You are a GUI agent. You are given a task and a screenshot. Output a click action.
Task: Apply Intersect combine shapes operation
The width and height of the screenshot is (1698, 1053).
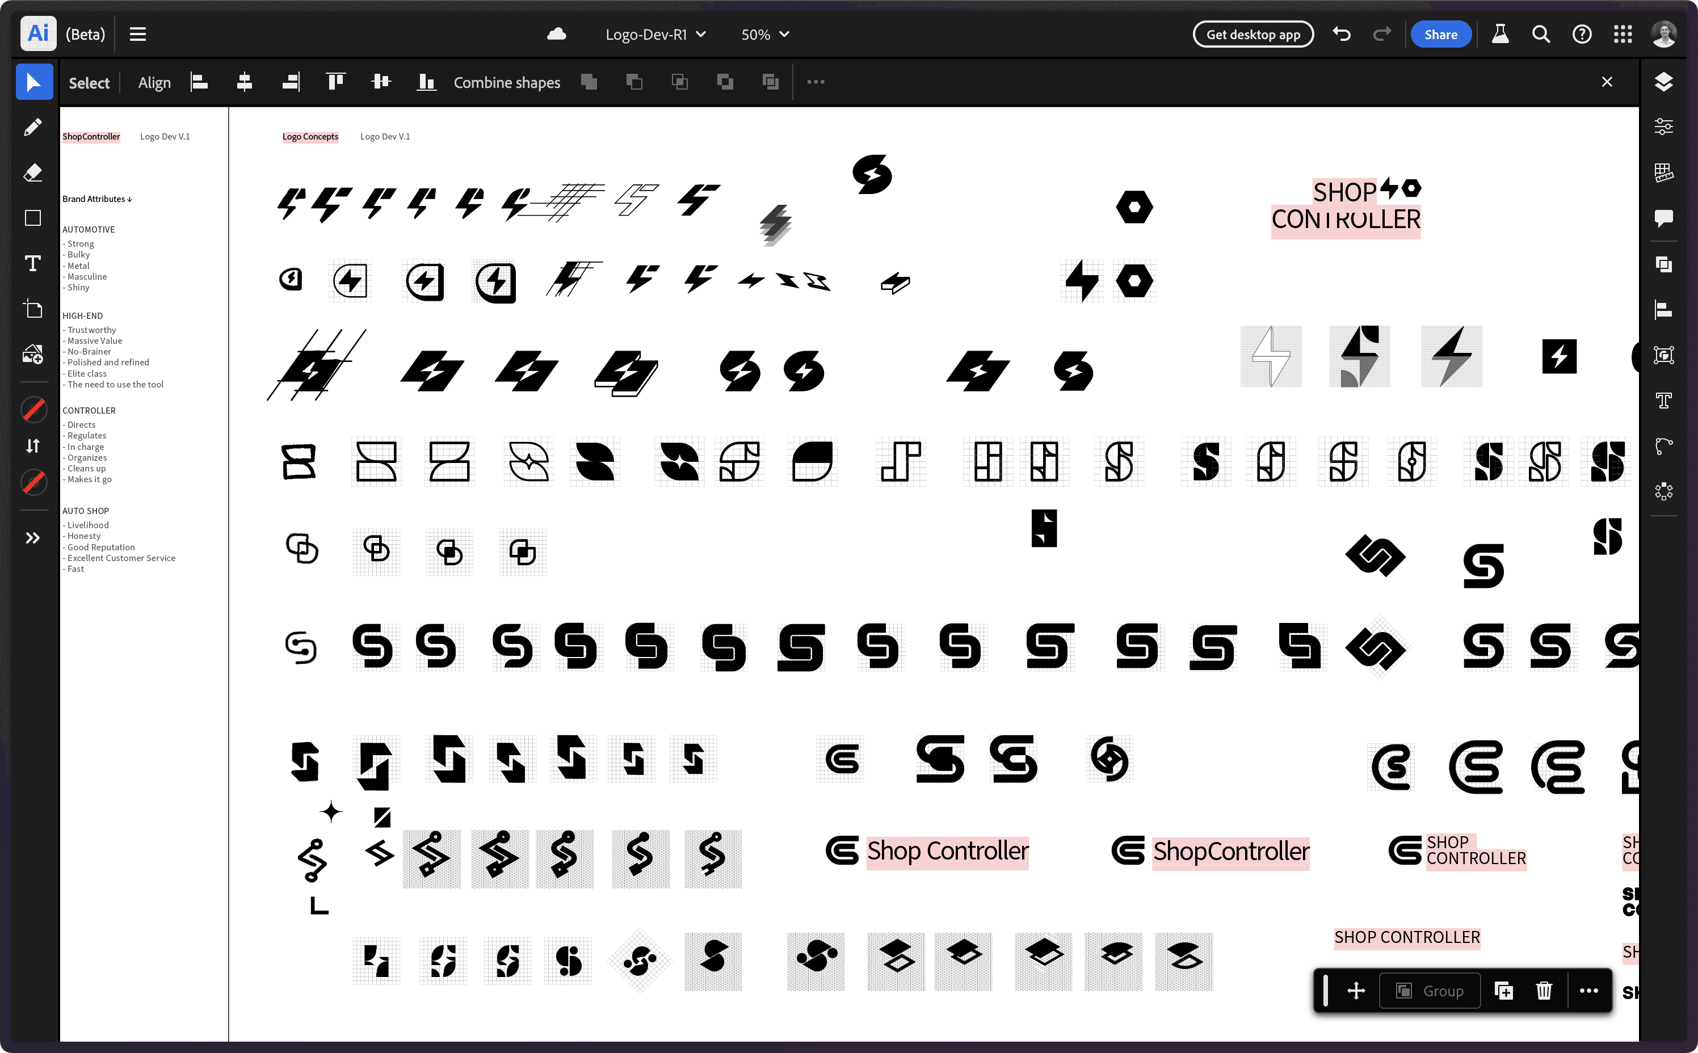click(x=680, y=82)
